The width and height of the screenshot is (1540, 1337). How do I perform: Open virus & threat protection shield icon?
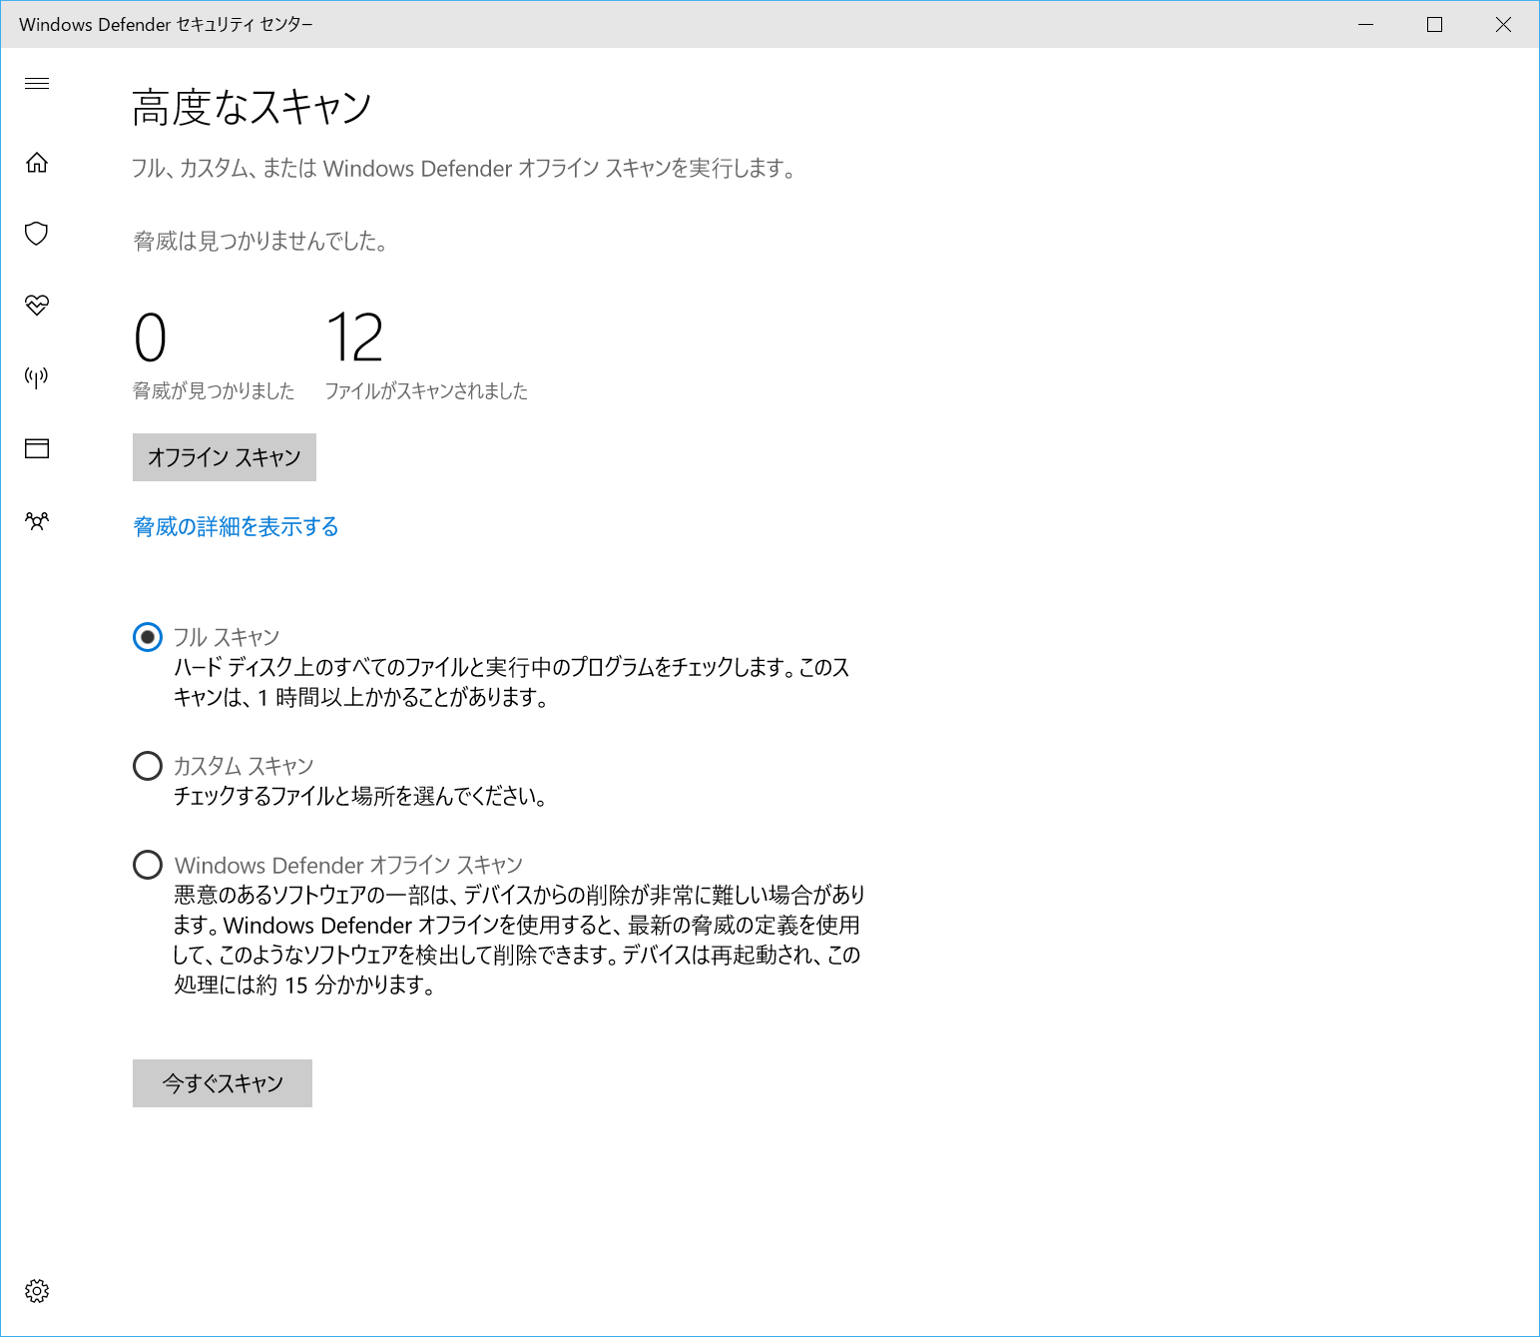tap(37, 234)
